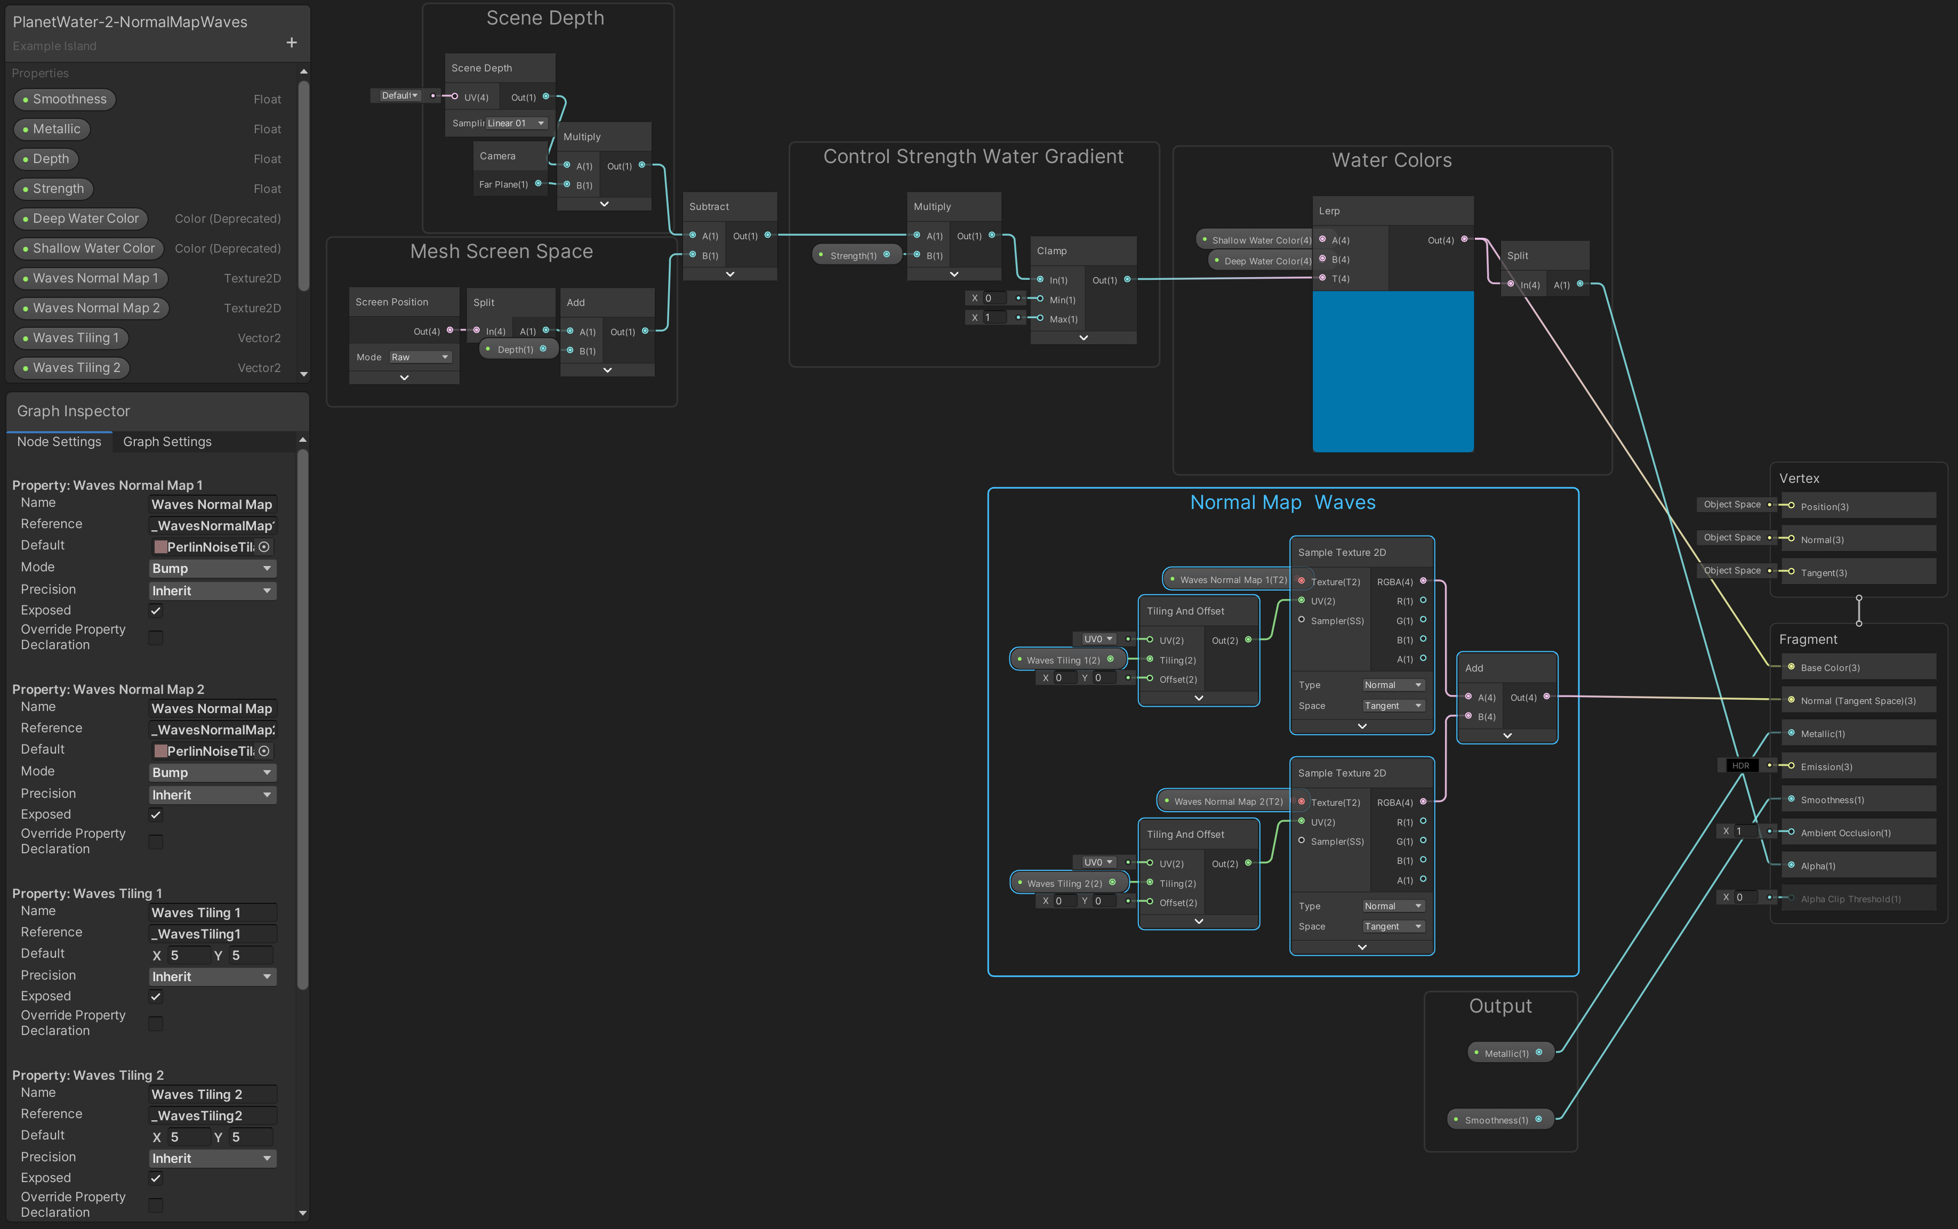Click the Base Color(3) input port in Fragment
This screenshot has width=1958, height=1229.
[1791, 667]
